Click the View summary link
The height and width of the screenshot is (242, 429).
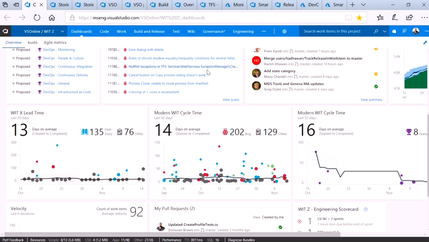[x=371, y=100]
